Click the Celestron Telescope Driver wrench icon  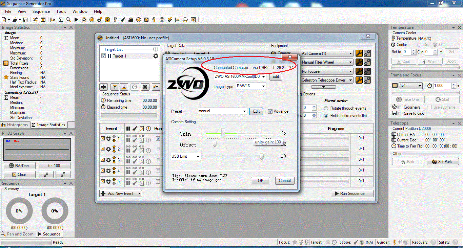359,80
